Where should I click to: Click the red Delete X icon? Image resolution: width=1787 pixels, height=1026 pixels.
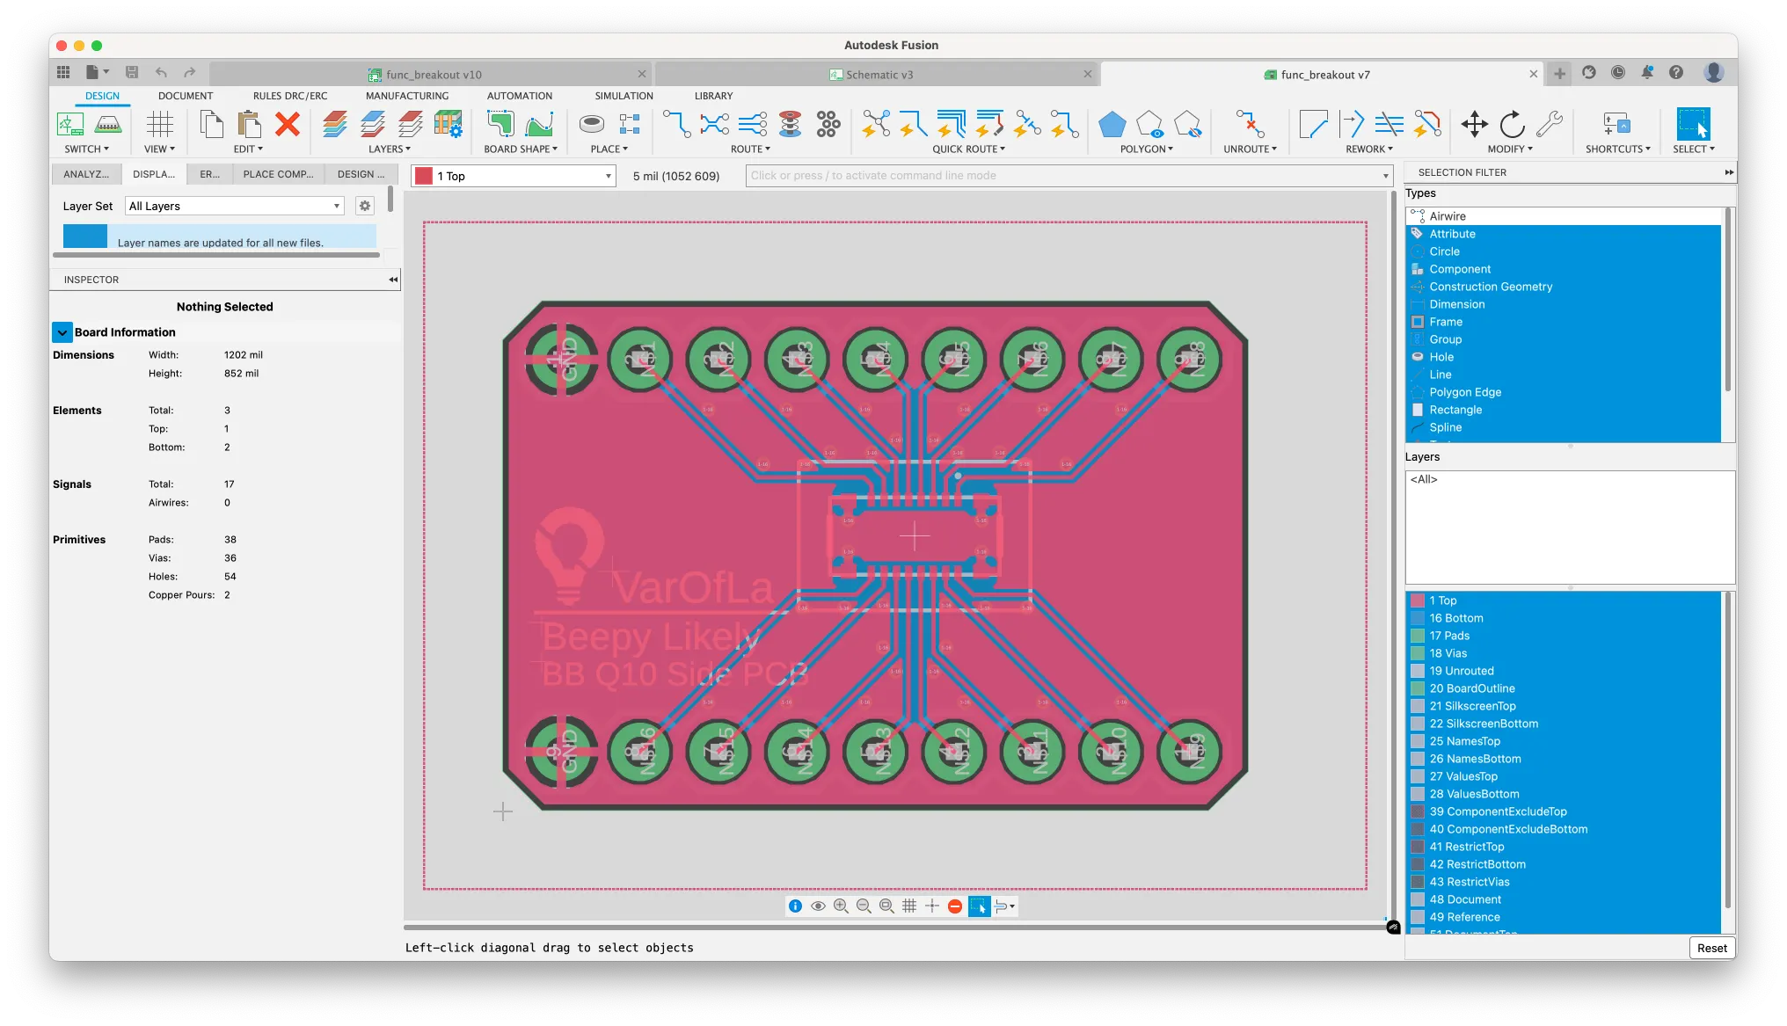[287, 124]
